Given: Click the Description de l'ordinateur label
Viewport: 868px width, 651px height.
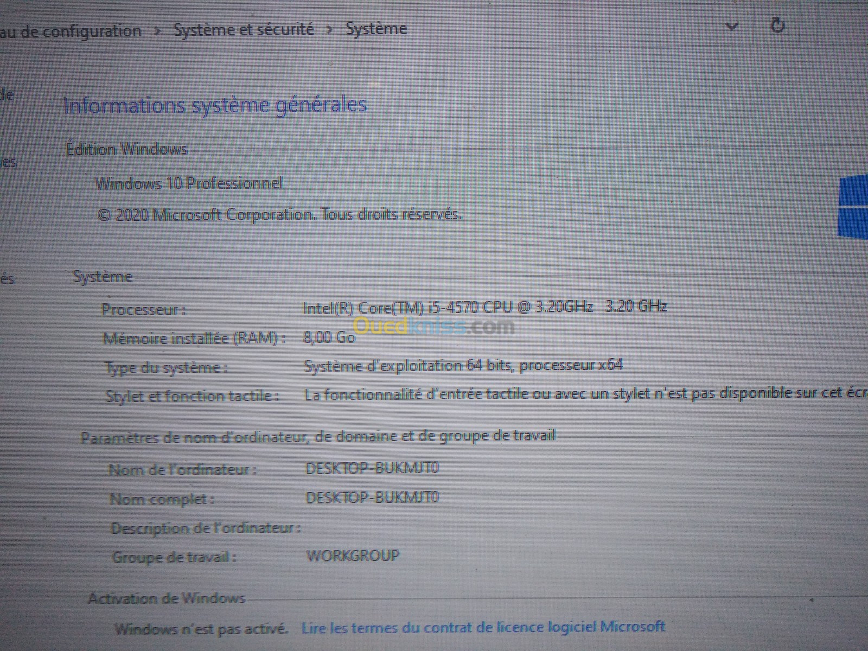Looking at the screenshot, I should (x=206, y=528).
